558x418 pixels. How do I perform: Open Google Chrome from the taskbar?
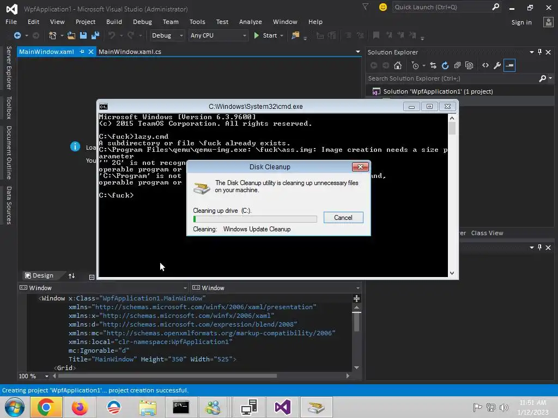[46, 407]
